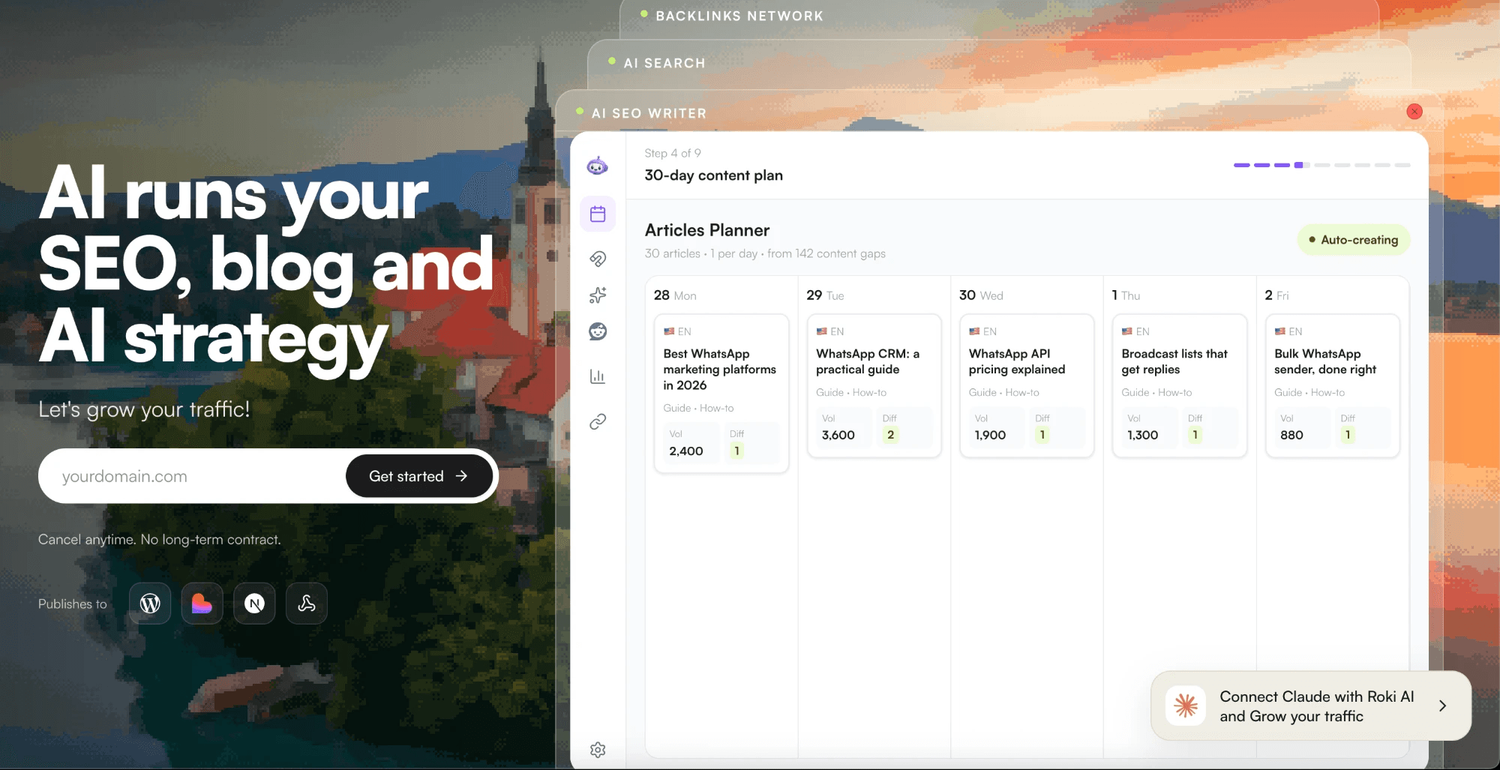Select the 2 Fri day column header
The height and width of the screenshot is (770, 1500).
coord(1276,295)
